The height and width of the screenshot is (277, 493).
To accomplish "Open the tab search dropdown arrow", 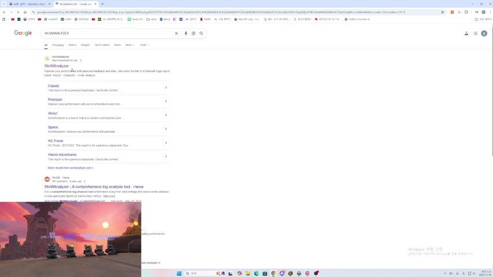I will pyautogui.click(x=4, y=4).
